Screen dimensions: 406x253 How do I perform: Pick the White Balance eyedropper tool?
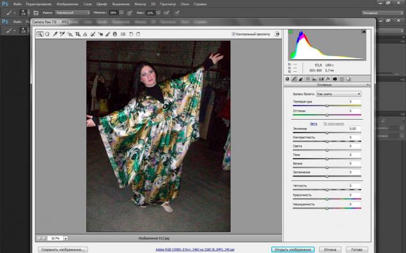55,34
